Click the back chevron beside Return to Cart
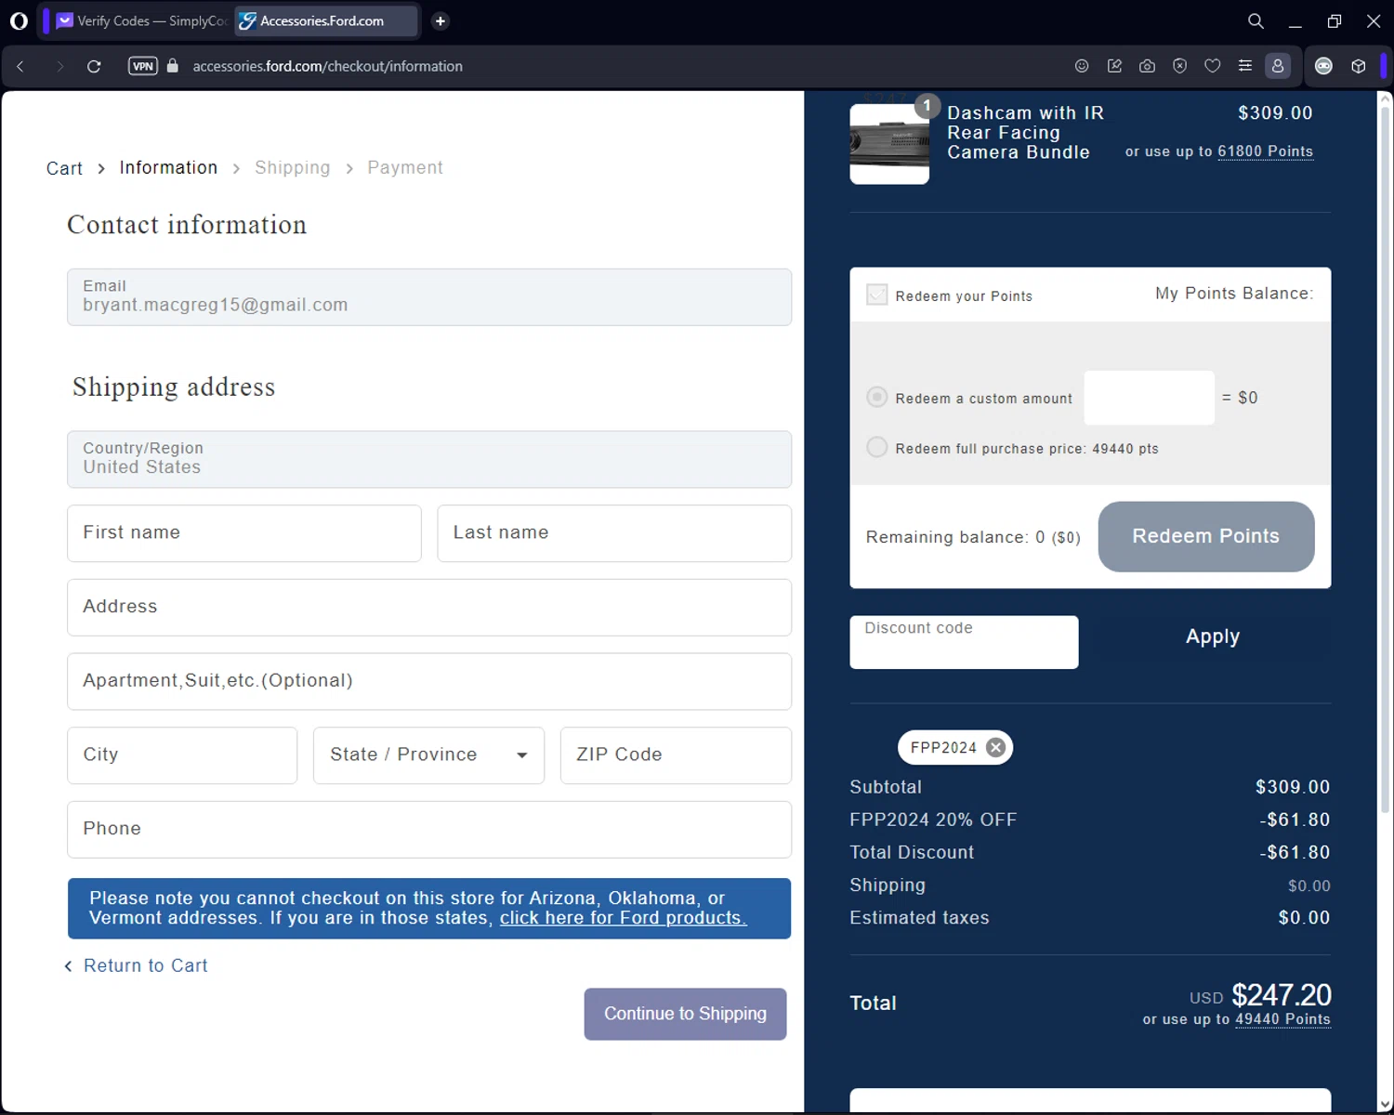This screenshot has height=1115, width=1394. pos(68,966)
